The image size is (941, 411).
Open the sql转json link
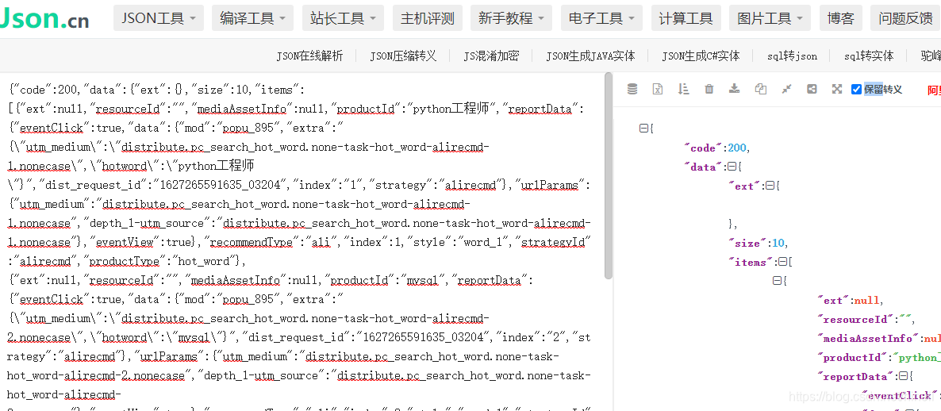point(792,56)
